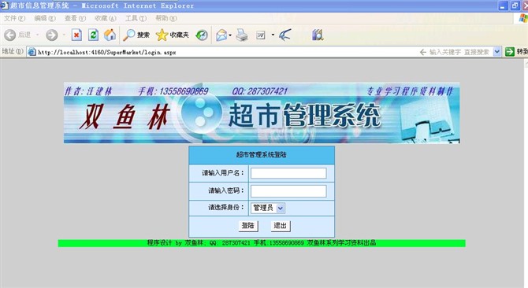
Task: Expand the Edit button dropdown arrow
Action: click(273, 35)
